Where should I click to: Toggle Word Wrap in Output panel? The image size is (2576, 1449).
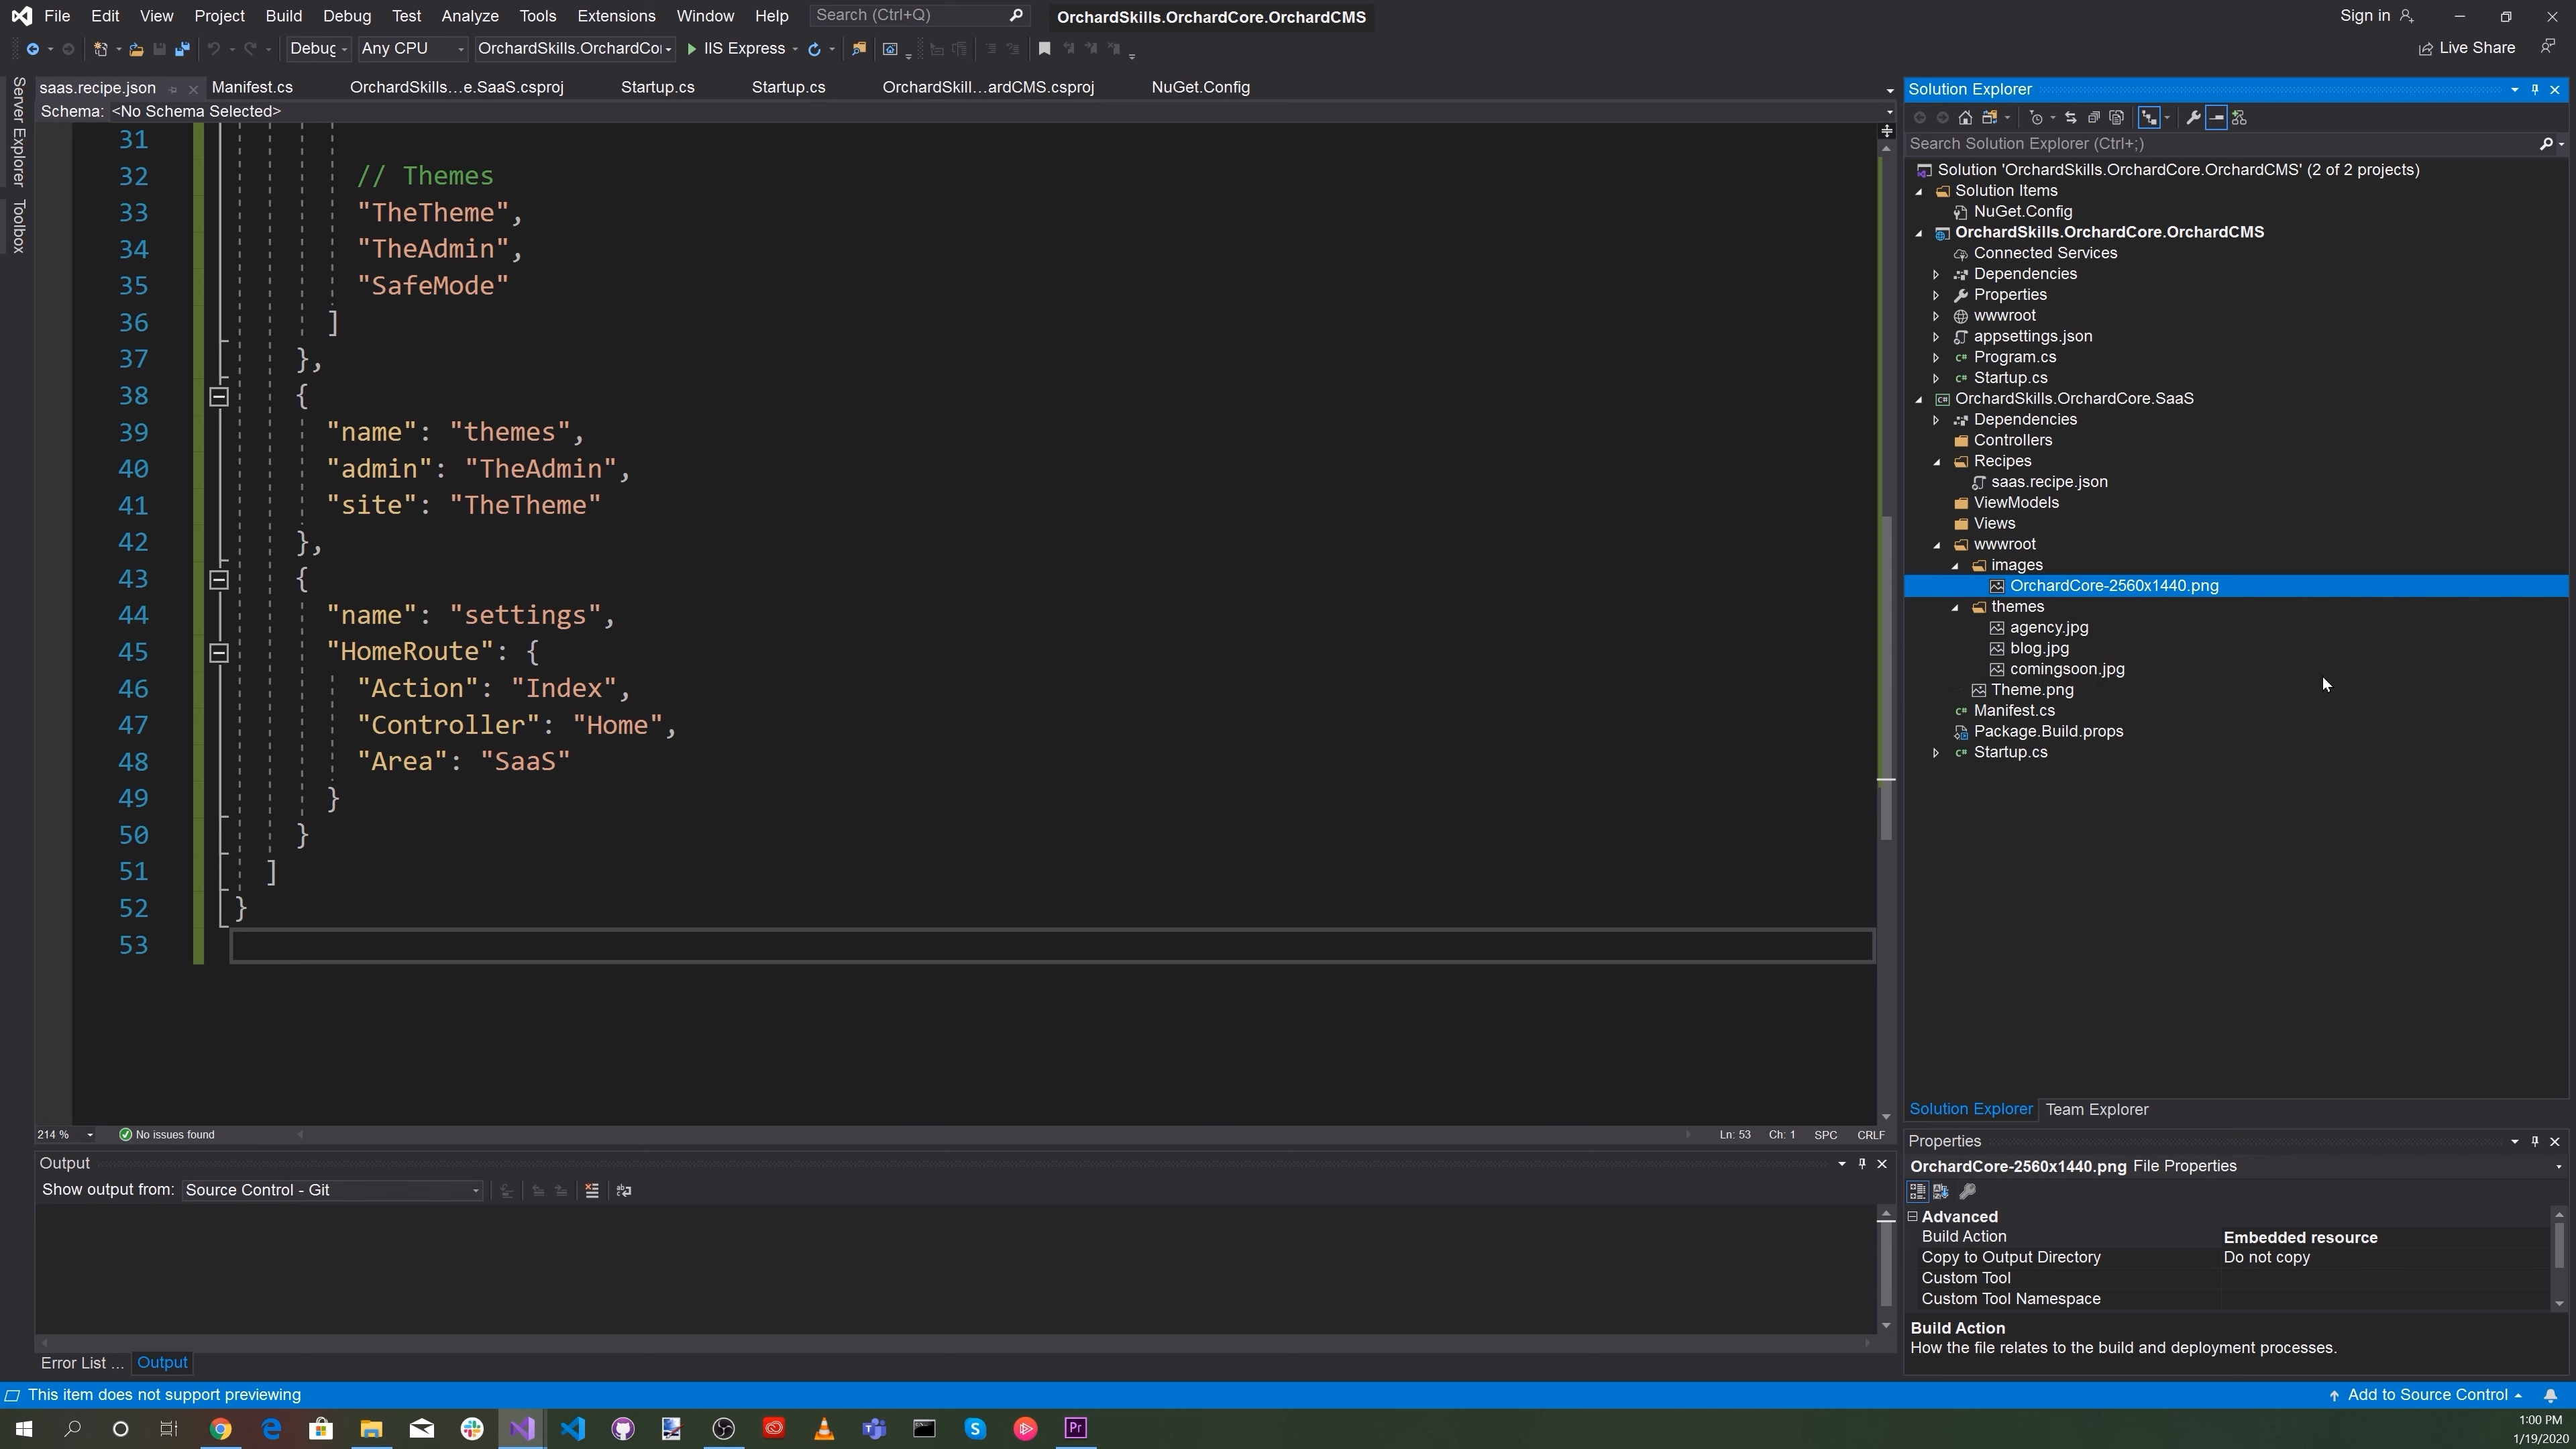624,1191
